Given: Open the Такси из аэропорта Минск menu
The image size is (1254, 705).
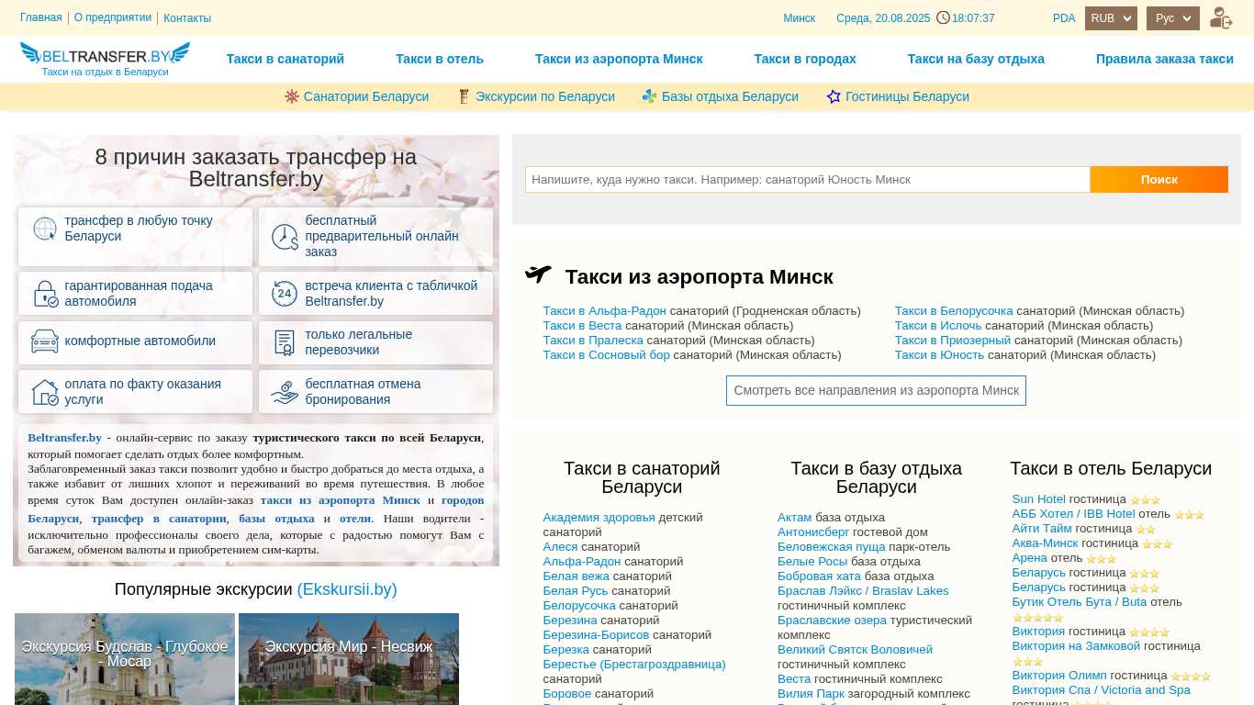Looking at the screenshot, I should [619, 59].
